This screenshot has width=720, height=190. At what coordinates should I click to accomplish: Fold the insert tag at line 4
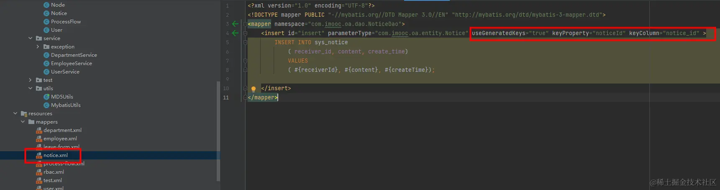pyautogui.click(x=245, y=33)
